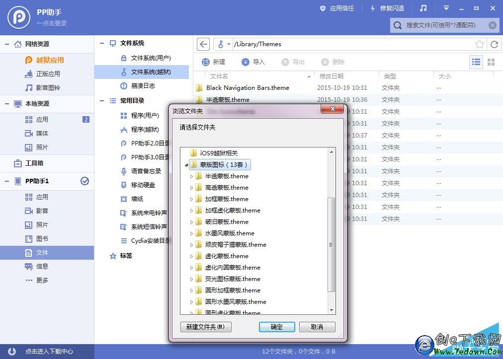Switch to grid thumbnail view
This screenshot has height=359, width=503.
tap(491, 62)
